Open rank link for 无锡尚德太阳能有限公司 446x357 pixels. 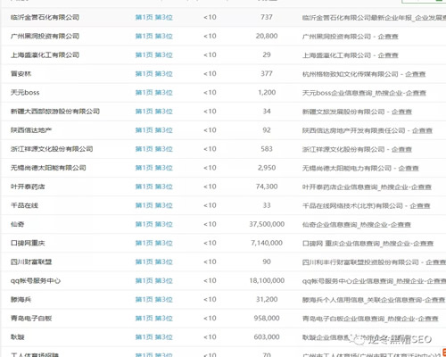click(x=153, y=168)
